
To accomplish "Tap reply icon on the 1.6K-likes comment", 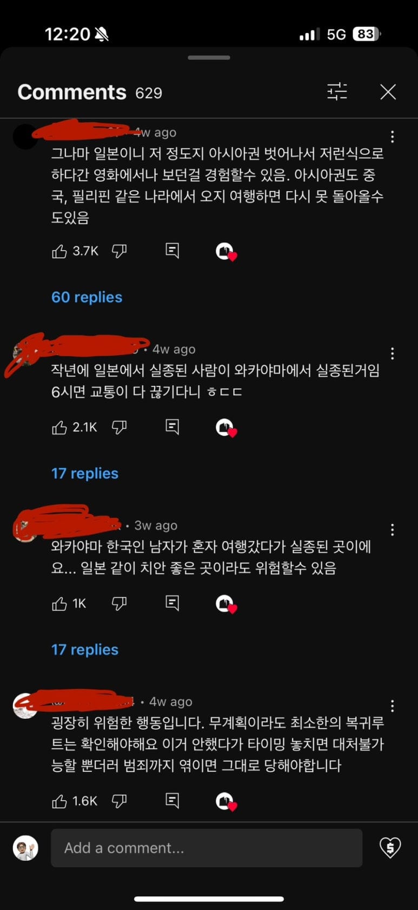I will 172,801.
